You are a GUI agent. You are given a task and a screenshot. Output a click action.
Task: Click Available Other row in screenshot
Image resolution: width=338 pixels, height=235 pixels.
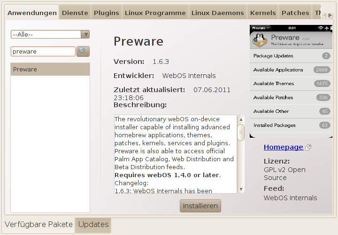click(x=291, y=111)
